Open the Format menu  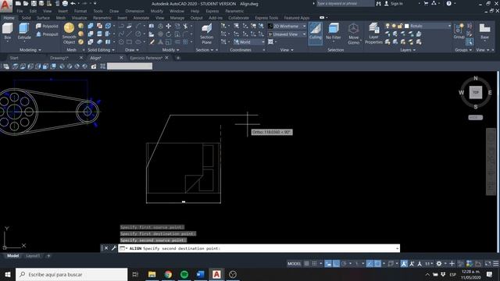click(x=80, y=11)
